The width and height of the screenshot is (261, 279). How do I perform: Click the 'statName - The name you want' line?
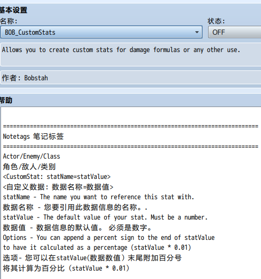tap(99, 197)
